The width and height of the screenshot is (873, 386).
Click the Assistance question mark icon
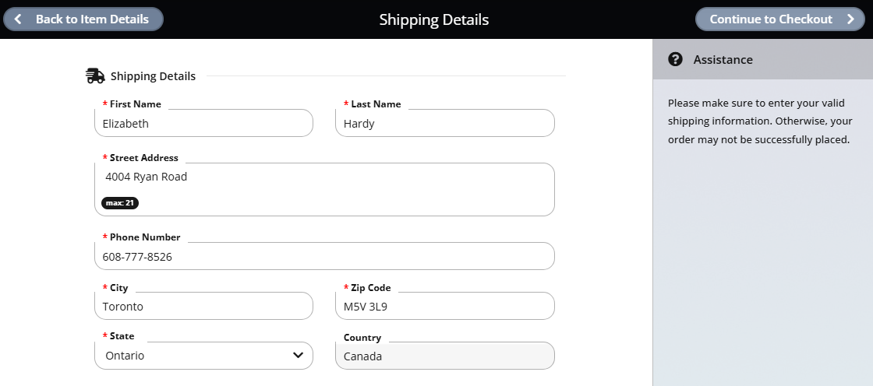click(x=675, y=59)
